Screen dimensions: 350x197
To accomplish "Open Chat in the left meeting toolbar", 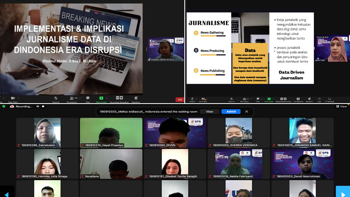I will [88, 98].
